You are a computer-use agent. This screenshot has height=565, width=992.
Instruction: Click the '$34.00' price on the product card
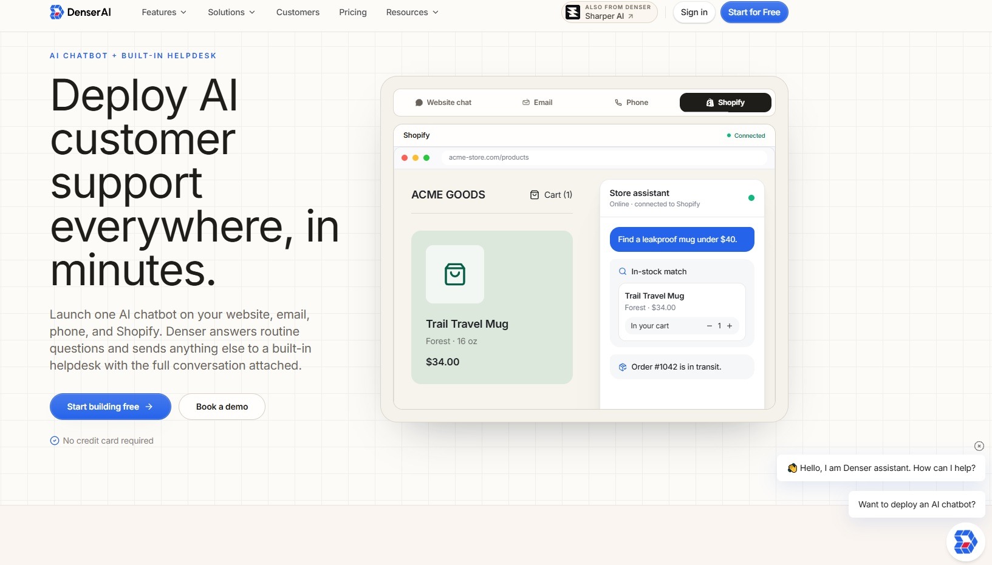(443, 362)
